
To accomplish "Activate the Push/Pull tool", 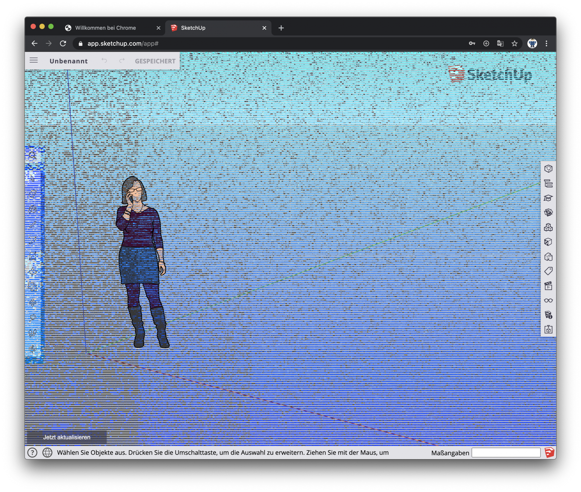I will pos(33,272).
